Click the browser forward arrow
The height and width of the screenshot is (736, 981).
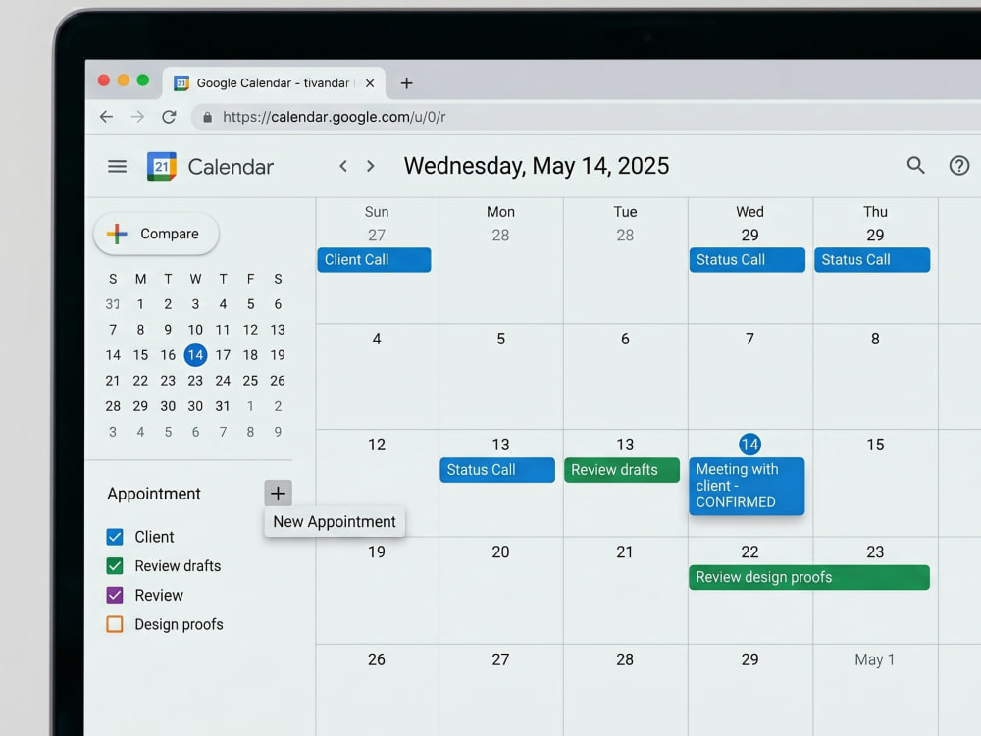[137, 117]
